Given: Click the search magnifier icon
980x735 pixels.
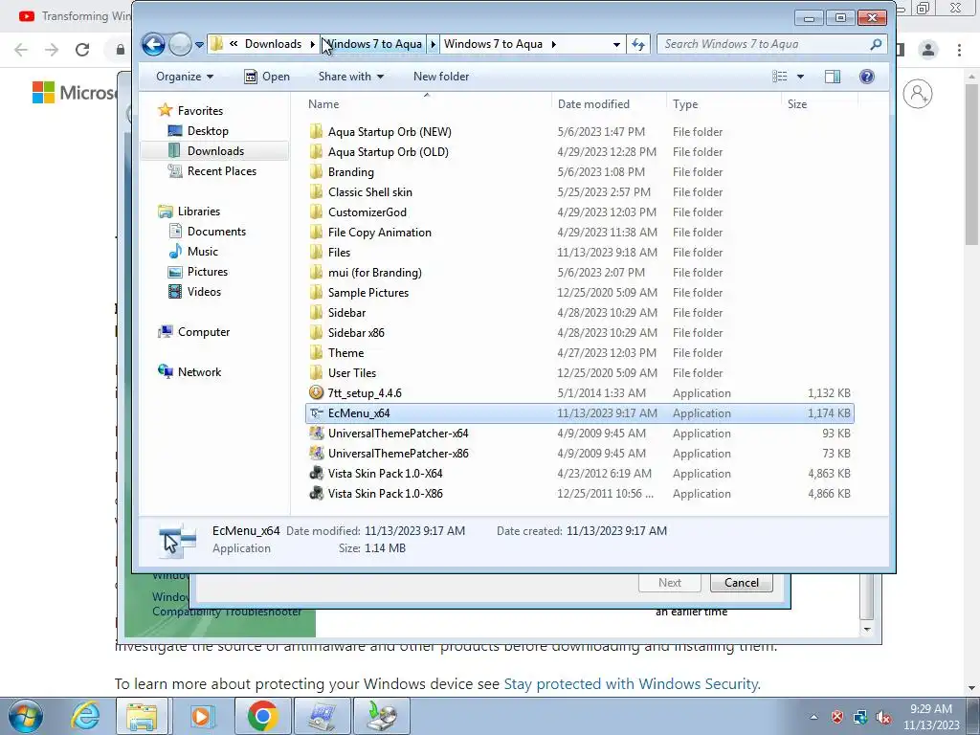Looking at the screenshot, I should [876, 44].
